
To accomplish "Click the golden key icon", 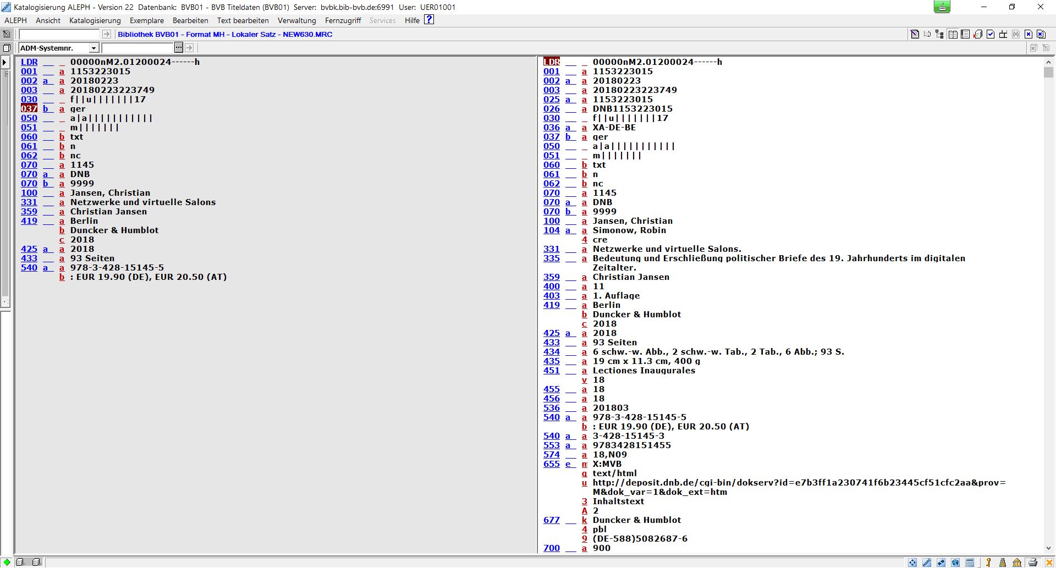I will point(988,563).
